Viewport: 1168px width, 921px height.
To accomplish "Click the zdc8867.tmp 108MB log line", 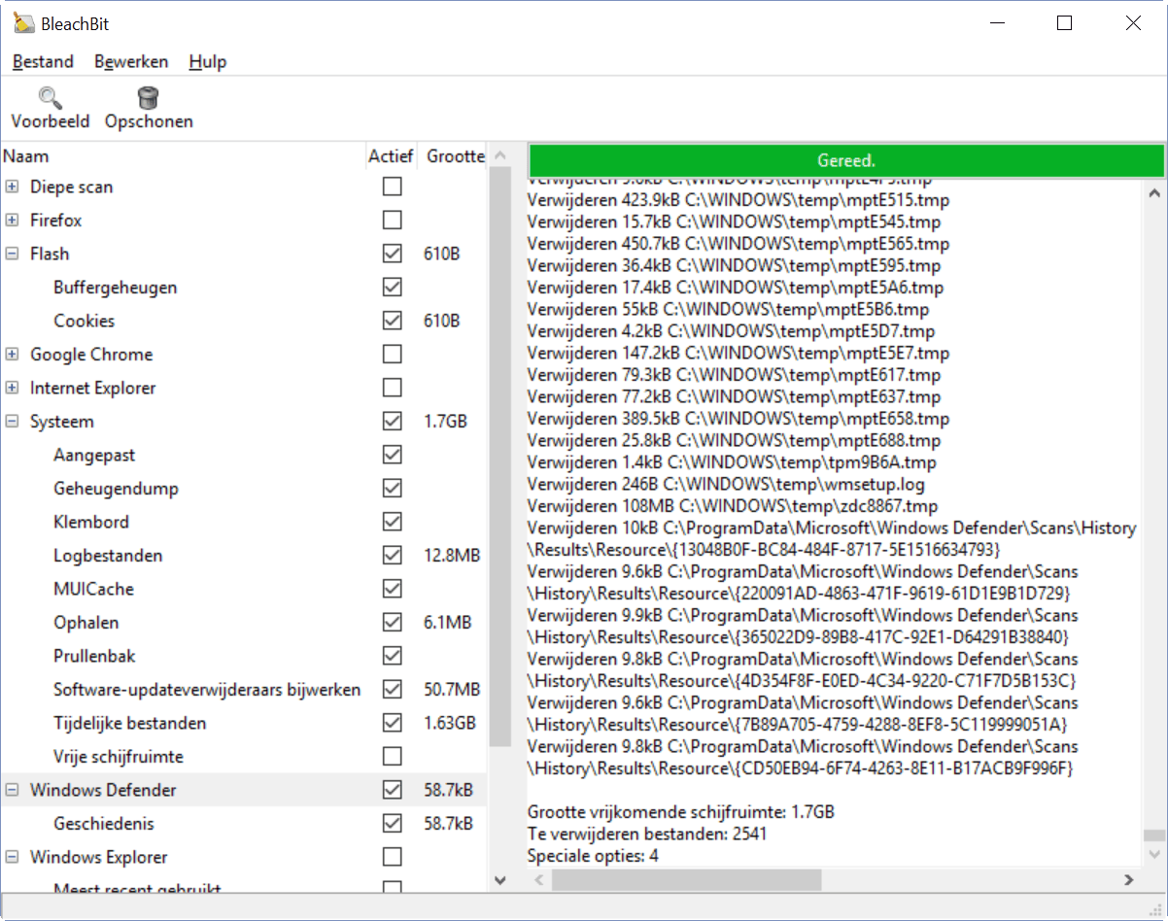I will pyautogui.click(x=733, y=506).
